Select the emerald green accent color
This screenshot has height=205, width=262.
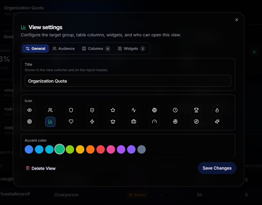tap(60, 149)
